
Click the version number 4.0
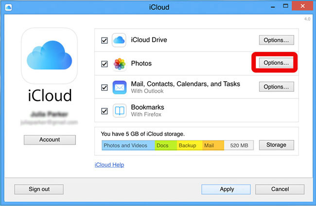coord(307,19)
